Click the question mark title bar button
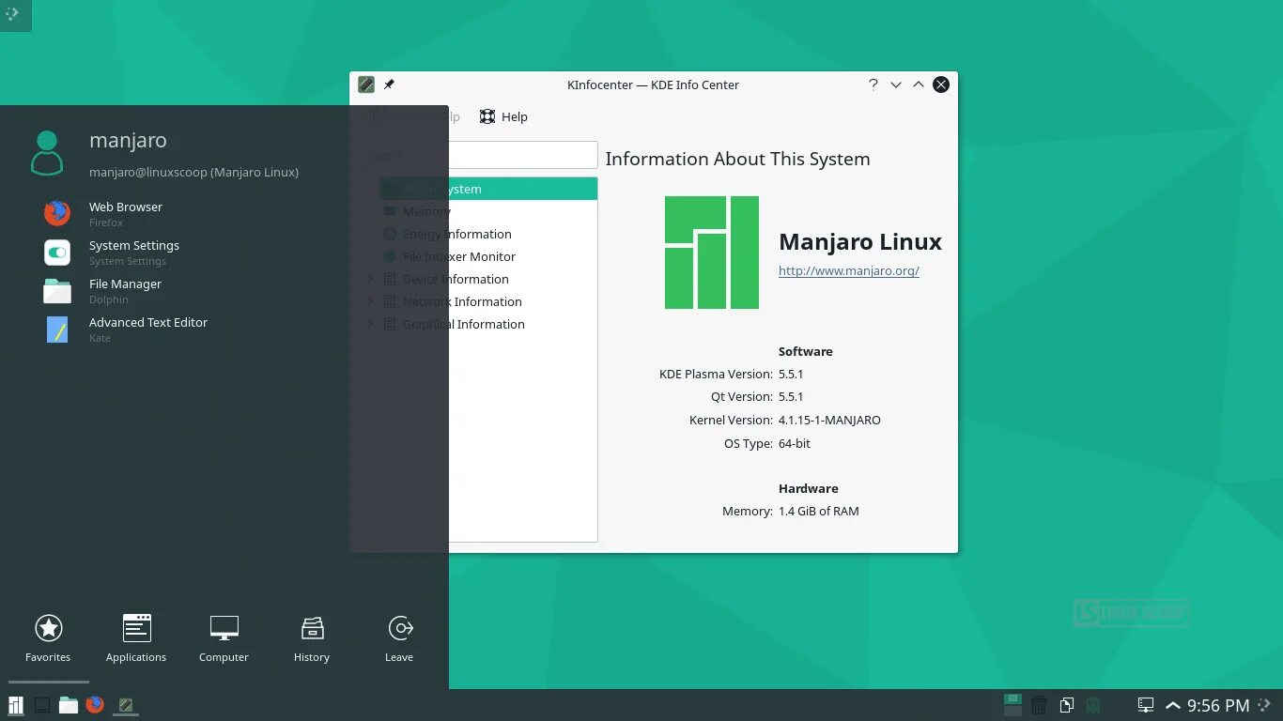Image resolution: width=1283 pixels, height=721 pixels. tap(873, 84)
